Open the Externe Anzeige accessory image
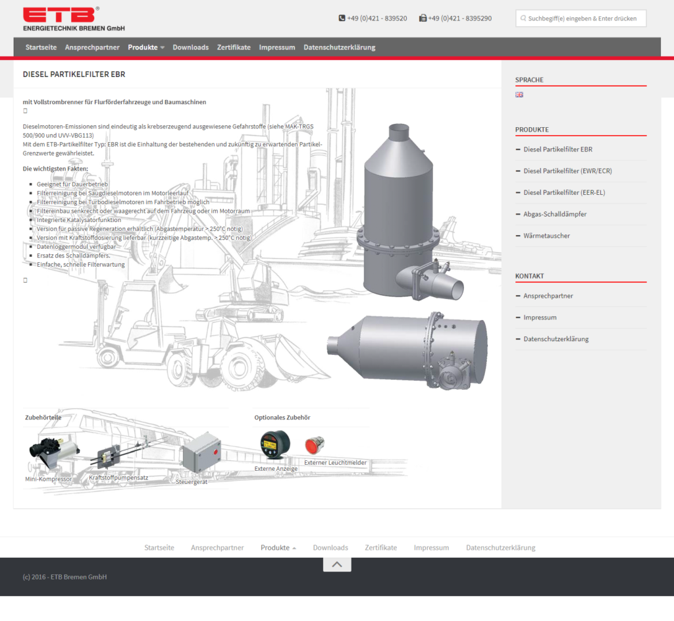This screenshot has height=621, width=674. [275, 445]
